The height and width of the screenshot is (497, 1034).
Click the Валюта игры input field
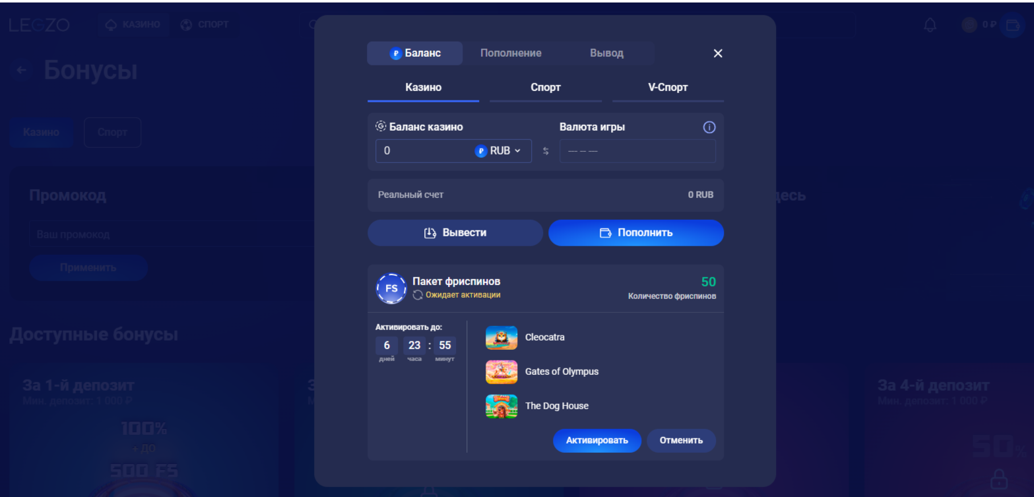[637, 151]
